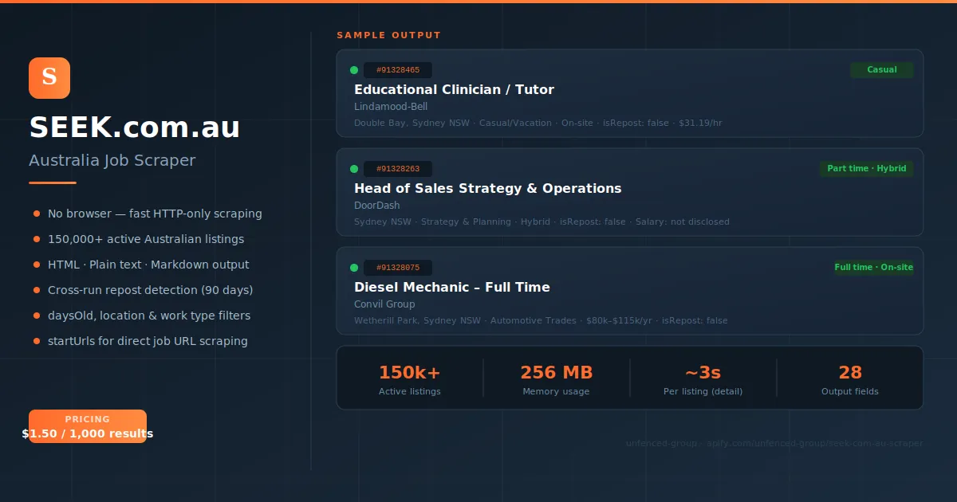
Task: Click green status dot on Diesel Mechanic card
Action: (354, 268)
